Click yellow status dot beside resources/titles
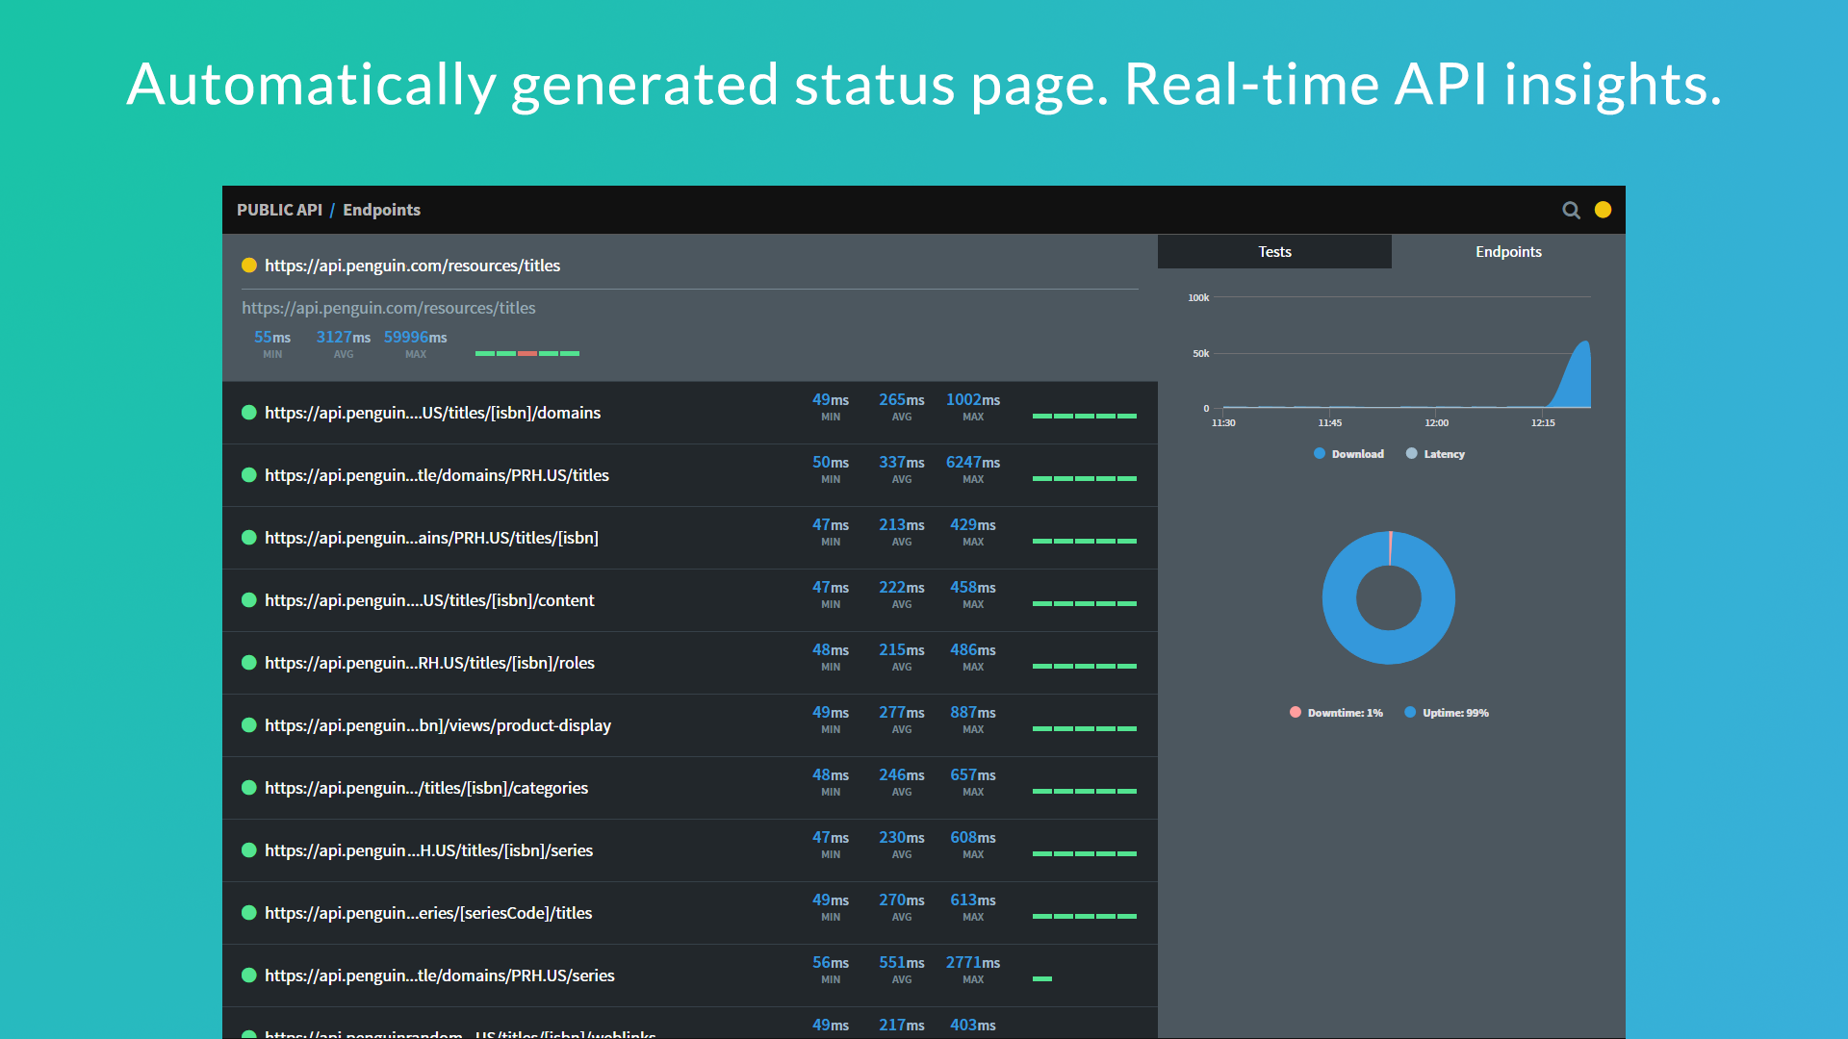The height and width of the screenshot is (1039, 1848). tap(249, 266)
